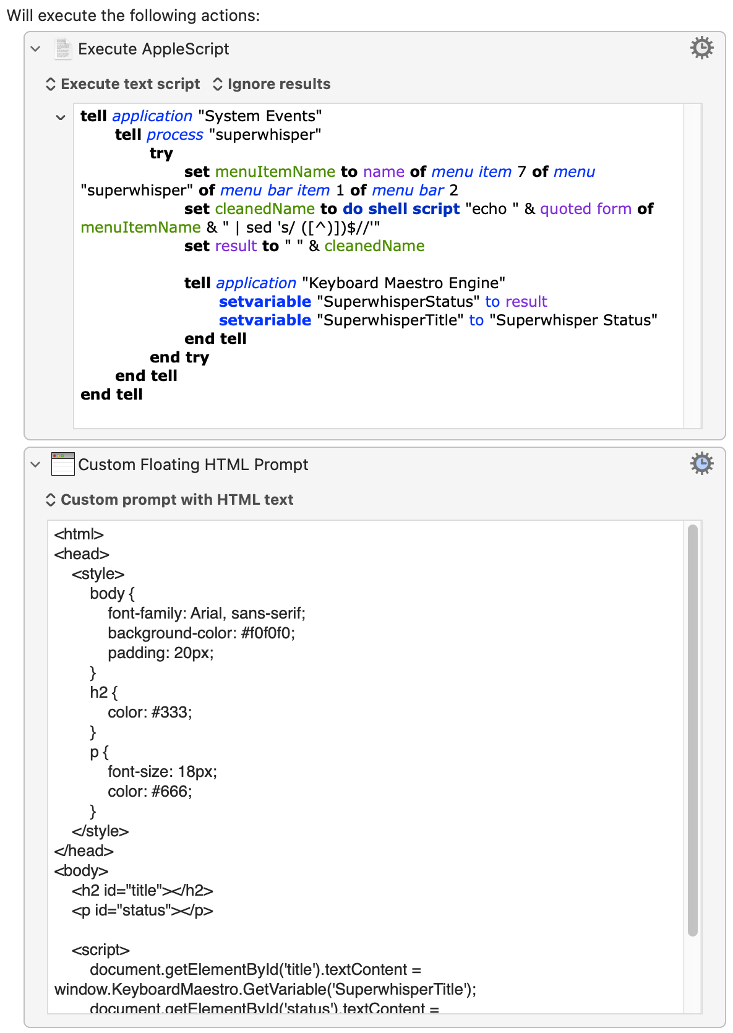Screen dimensions: 733x1033
Task: Click the 'try' keyword line
Action: [x=161, y=153]
